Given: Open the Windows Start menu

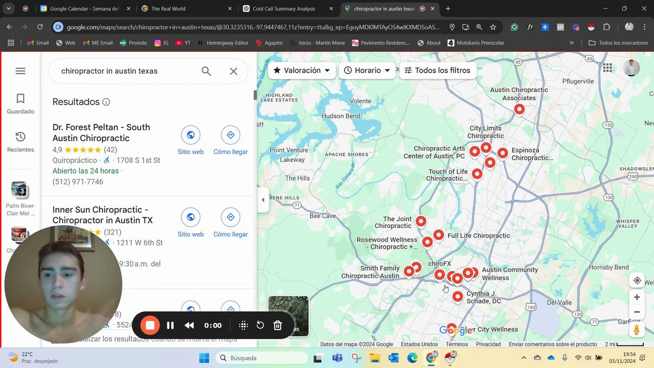Looking at the screenshot, I should tap(204, 358).
